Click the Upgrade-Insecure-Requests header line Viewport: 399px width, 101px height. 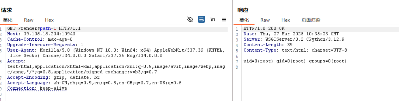click(45, 45)
